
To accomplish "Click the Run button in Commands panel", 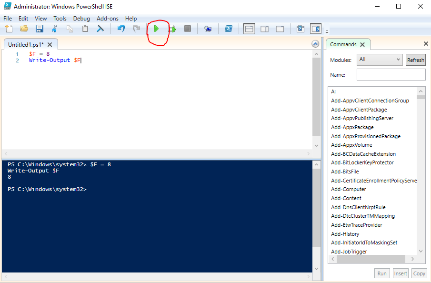I will click(382, 273).
